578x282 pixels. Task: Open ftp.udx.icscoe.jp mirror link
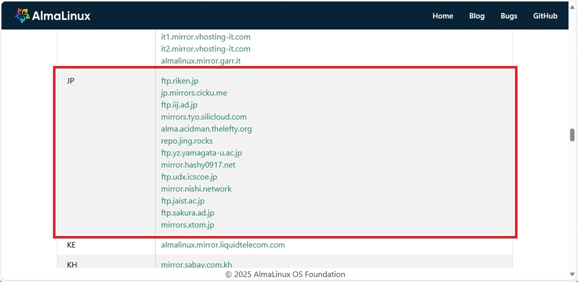(189, 177)
